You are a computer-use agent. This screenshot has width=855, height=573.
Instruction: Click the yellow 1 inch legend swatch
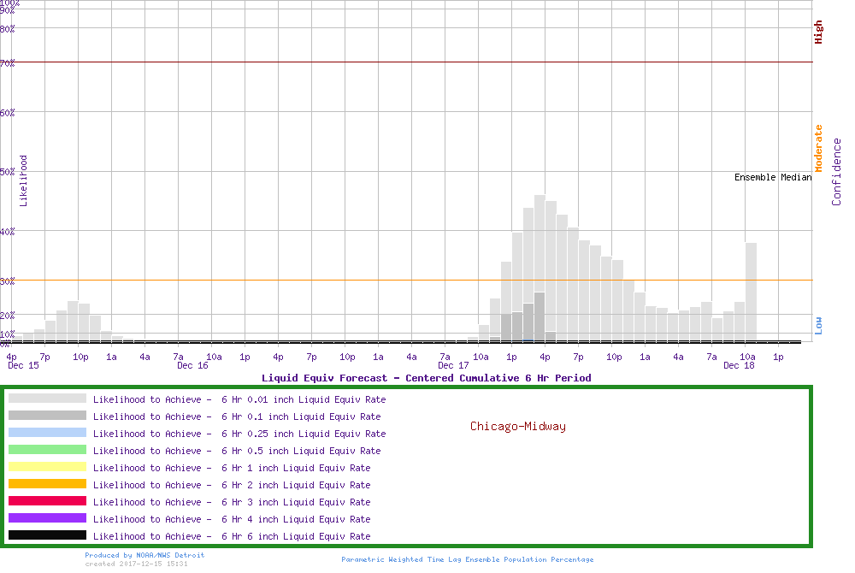(x=47, y=467)
